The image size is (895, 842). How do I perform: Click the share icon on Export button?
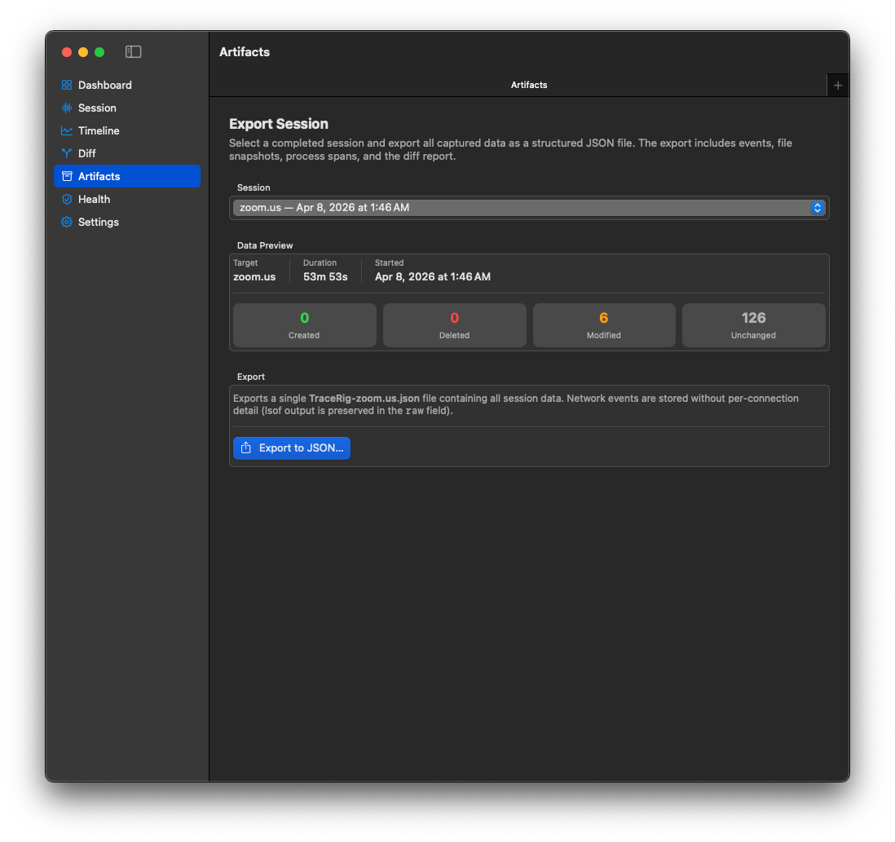pyautogui.click(x=245, y=447)
